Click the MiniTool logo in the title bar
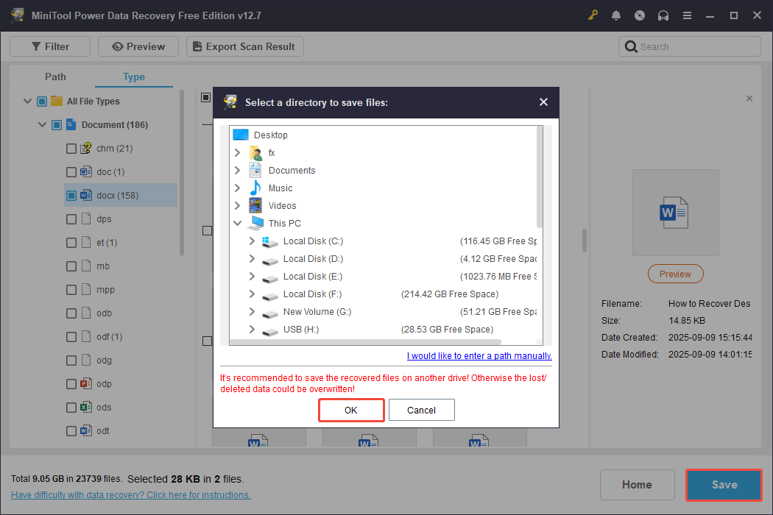773x515 pixels. coord(17,15)
